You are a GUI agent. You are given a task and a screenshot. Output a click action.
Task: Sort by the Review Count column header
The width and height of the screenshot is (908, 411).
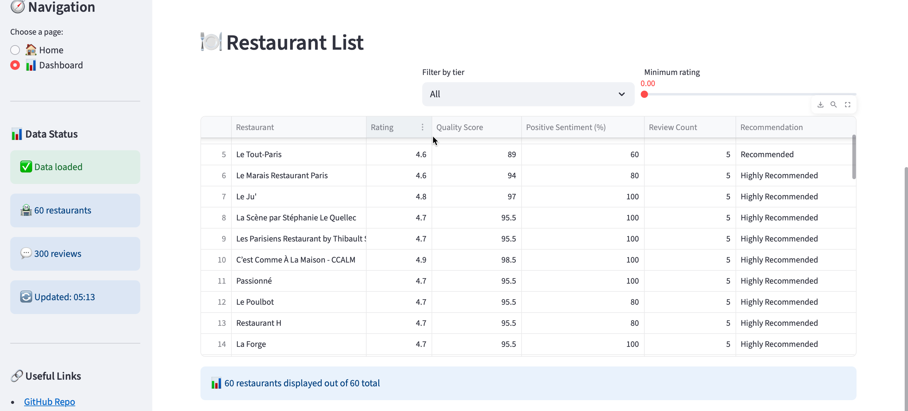[673, 127]
